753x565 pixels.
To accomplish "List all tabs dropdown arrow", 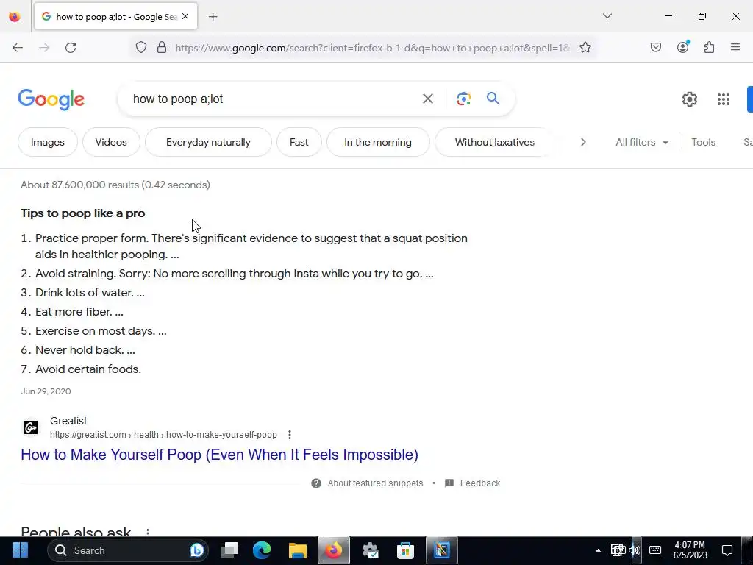I will coord(607,16).
